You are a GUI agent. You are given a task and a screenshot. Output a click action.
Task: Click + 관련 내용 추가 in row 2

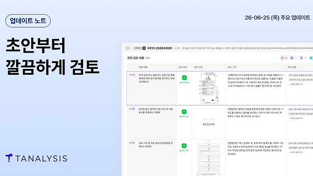pyautogui.click(x=296, y=118)
